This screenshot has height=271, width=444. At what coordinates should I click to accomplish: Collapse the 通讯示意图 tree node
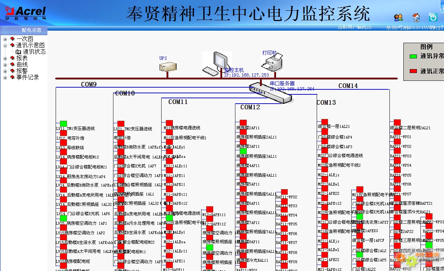pyautogui.click(x=5, y=46)
